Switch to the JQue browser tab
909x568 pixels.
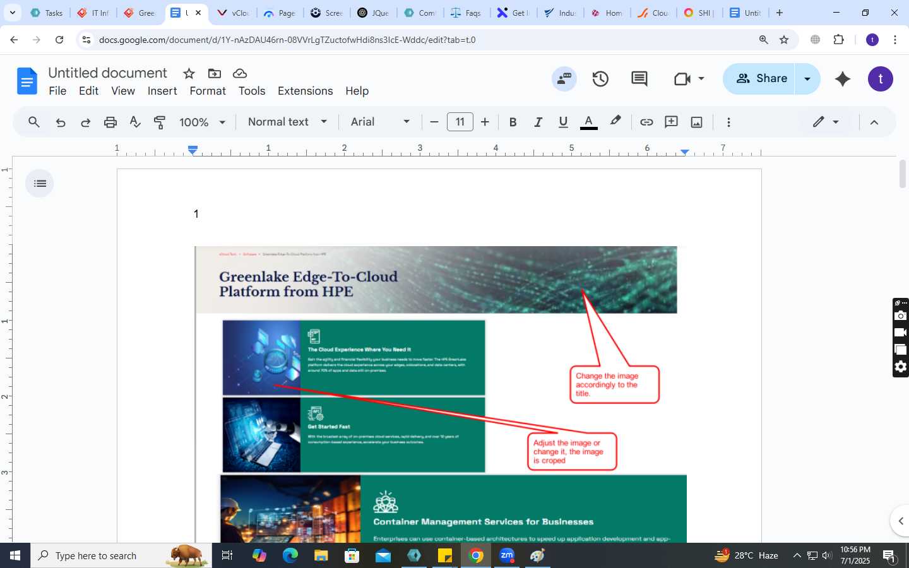coord(374,13)
